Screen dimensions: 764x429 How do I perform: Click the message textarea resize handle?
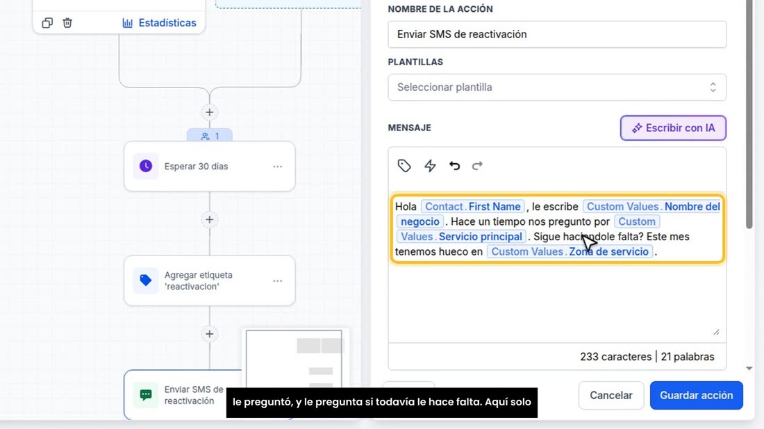pyautogui.click(x=716, y=332)
